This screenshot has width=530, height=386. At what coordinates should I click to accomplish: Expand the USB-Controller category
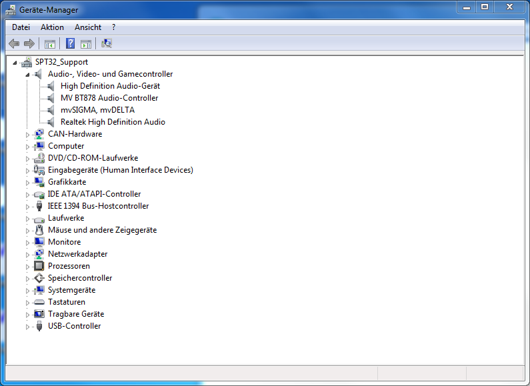tap(28, 327)
